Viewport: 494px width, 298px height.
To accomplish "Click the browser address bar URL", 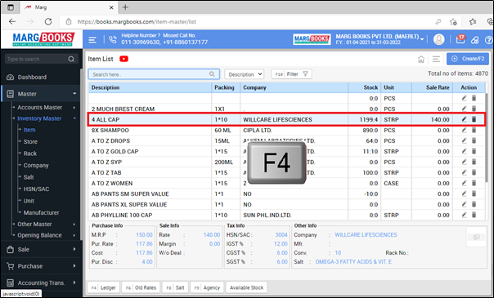I will (137, 22).
